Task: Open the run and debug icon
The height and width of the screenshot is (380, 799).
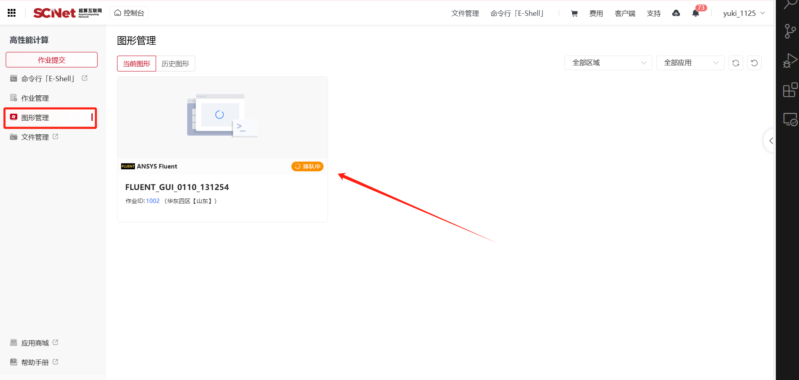Action: coord(790,61)
